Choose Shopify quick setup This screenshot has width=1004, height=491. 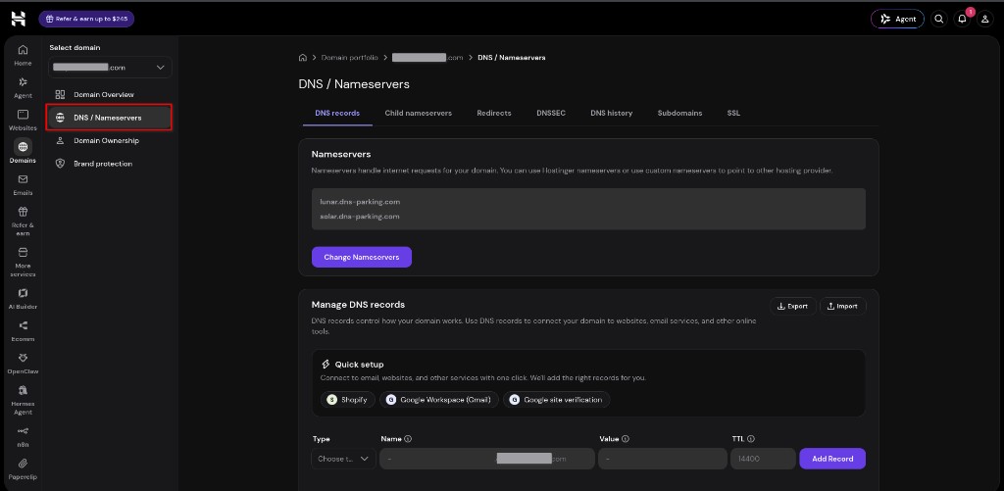pos(348,400)
